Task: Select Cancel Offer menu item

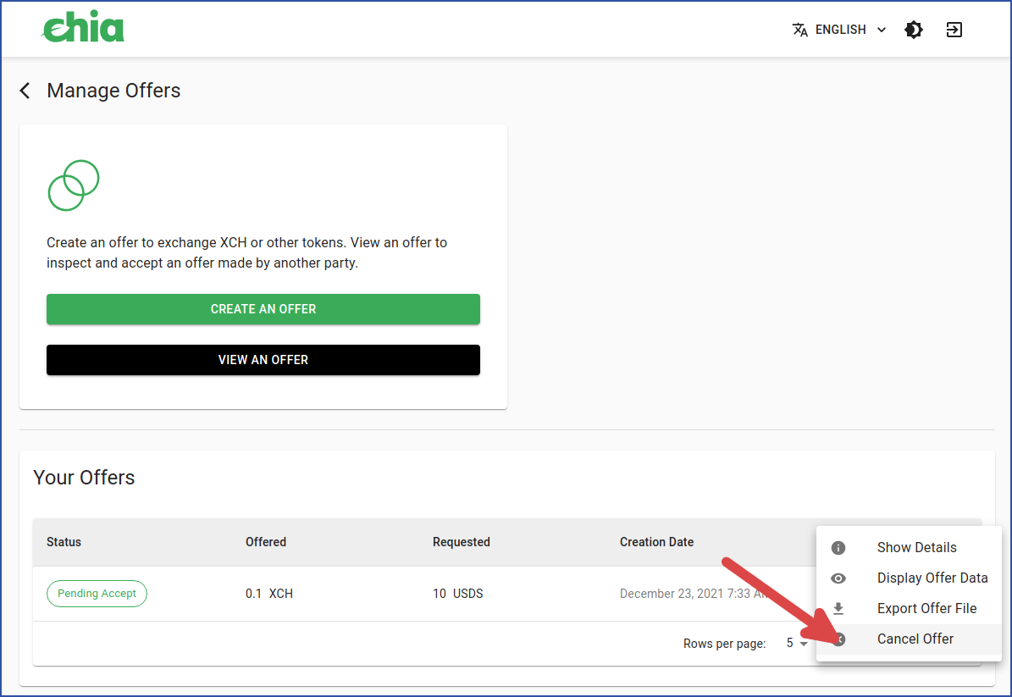Action: pyautogui.click(x=909, y=639)
